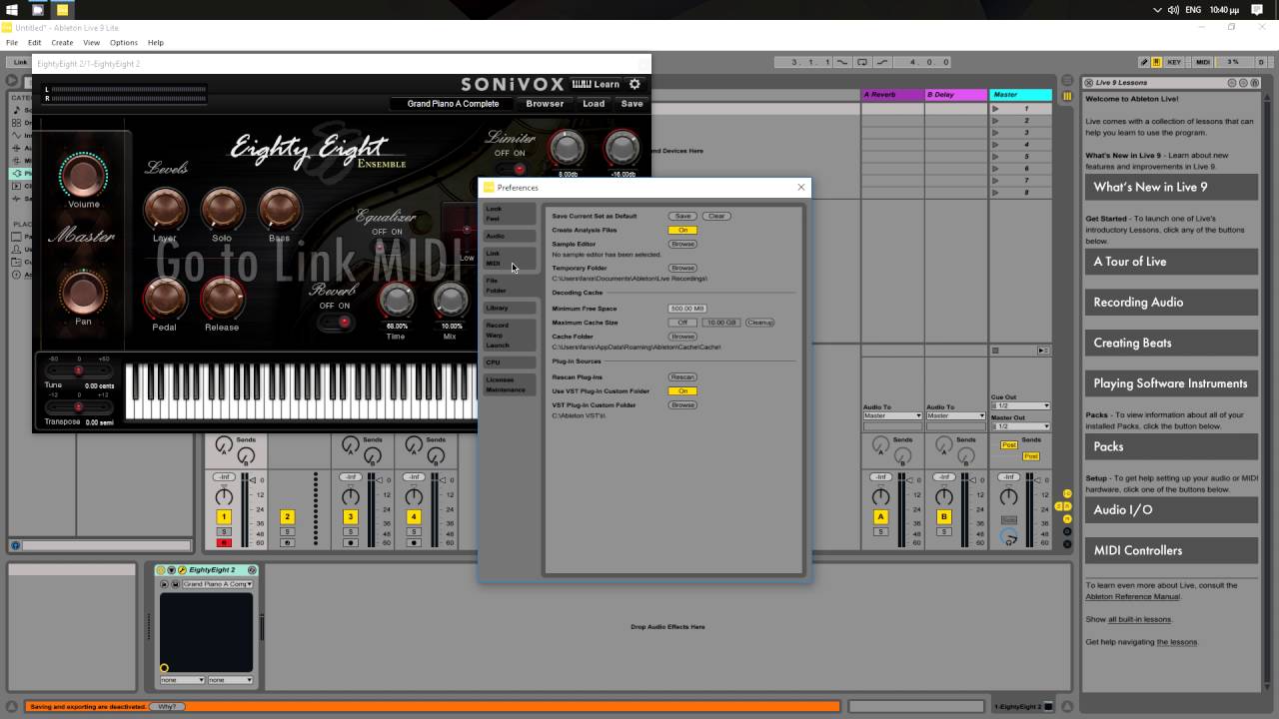Click Cleanup cache button
This screenshot has height=719, width=1279.
(x=759, y=323)
